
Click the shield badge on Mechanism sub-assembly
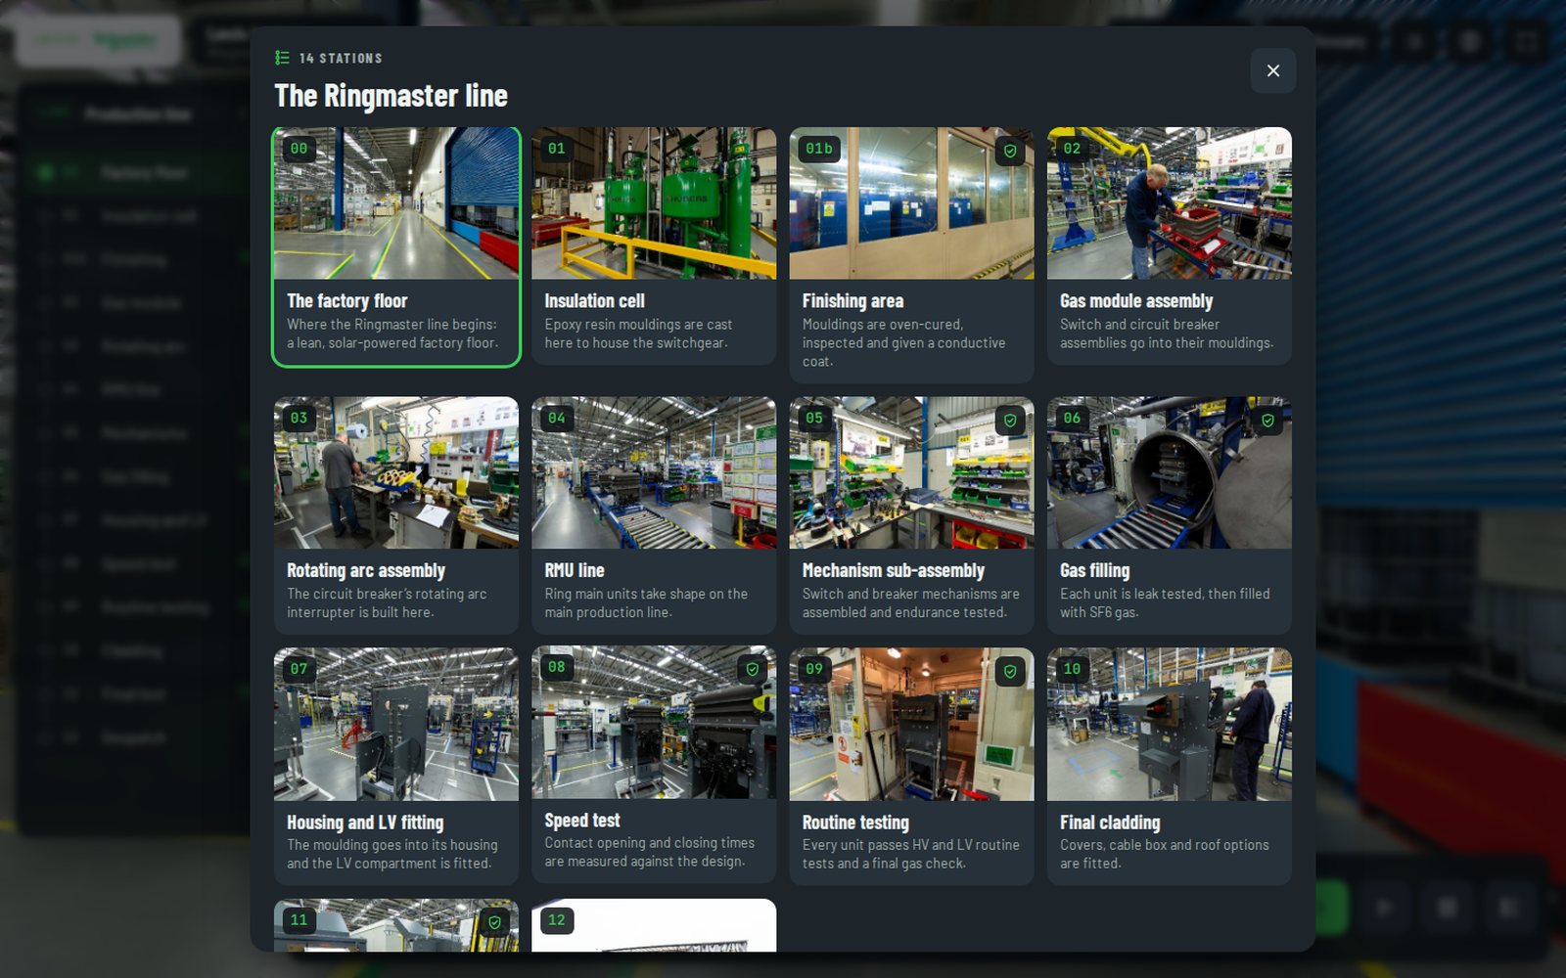click(x=1010, y=421)
